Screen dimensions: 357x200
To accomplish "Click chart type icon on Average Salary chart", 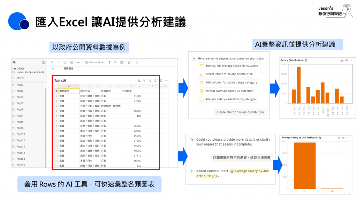I will (339, 137).
